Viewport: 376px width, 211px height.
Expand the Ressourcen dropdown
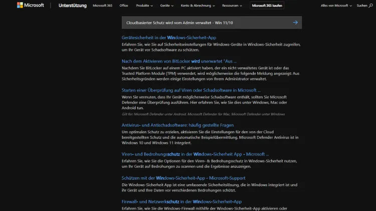232,5
